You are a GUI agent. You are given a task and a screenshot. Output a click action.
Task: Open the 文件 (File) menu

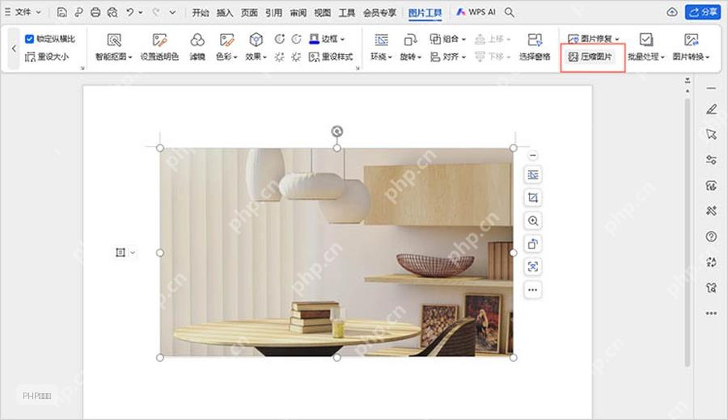pyautogui.click(x=23, y=12)
